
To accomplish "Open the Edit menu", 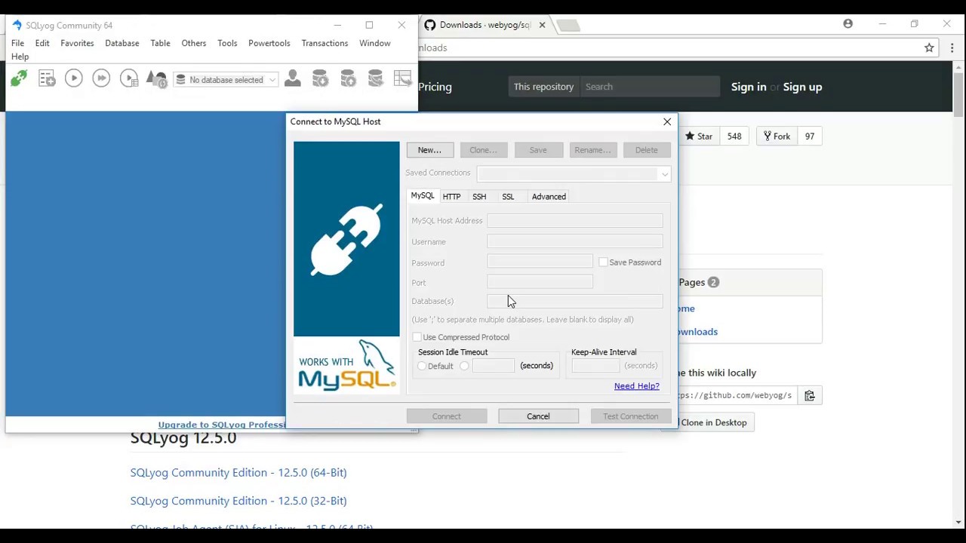I will coord(42,43).
